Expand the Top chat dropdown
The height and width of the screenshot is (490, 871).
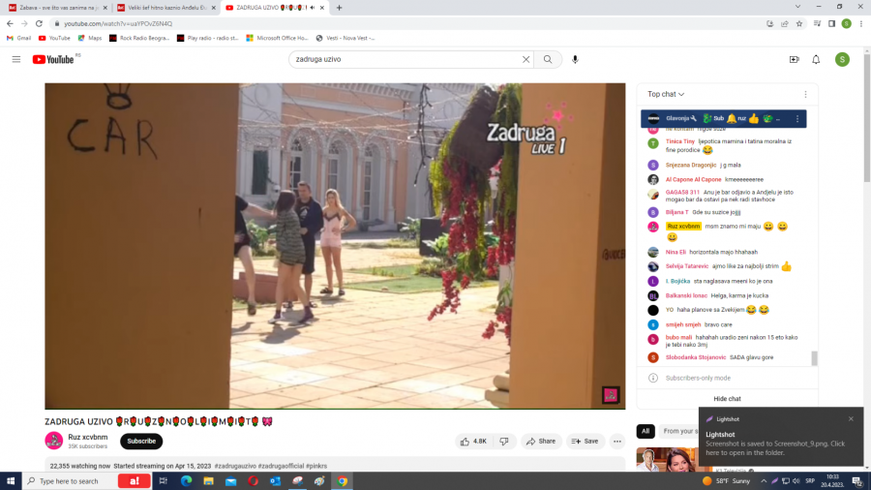tap(666, 94)
